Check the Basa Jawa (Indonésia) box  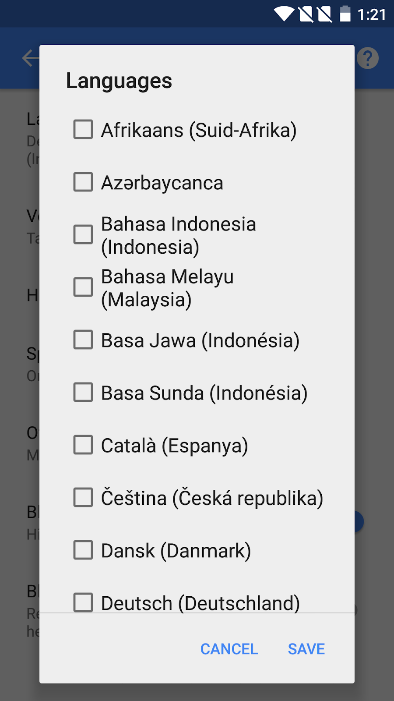[83, 340]
